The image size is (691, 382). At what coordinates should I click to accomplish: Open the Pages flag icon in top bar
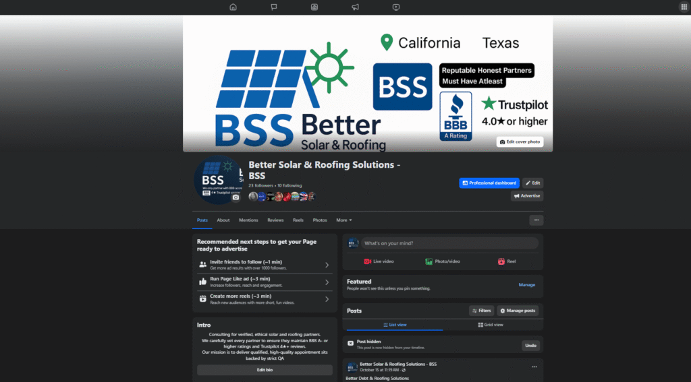point(274,7)
